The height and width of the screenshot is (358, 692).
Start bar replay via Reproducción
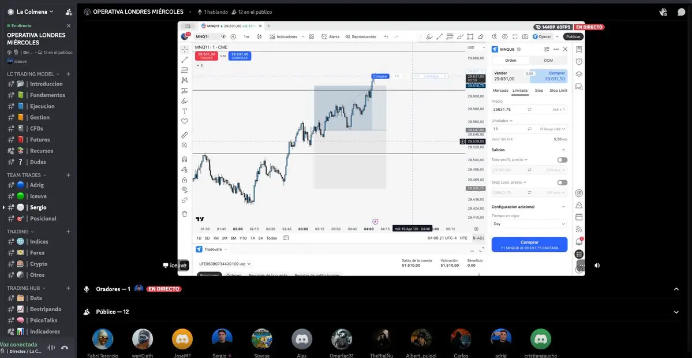361,36
